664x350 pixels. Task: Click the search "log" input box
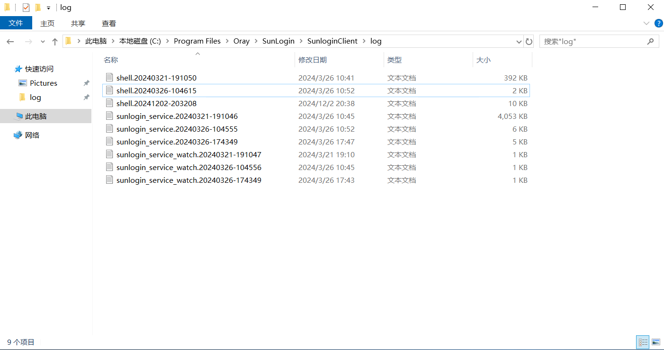592,42
